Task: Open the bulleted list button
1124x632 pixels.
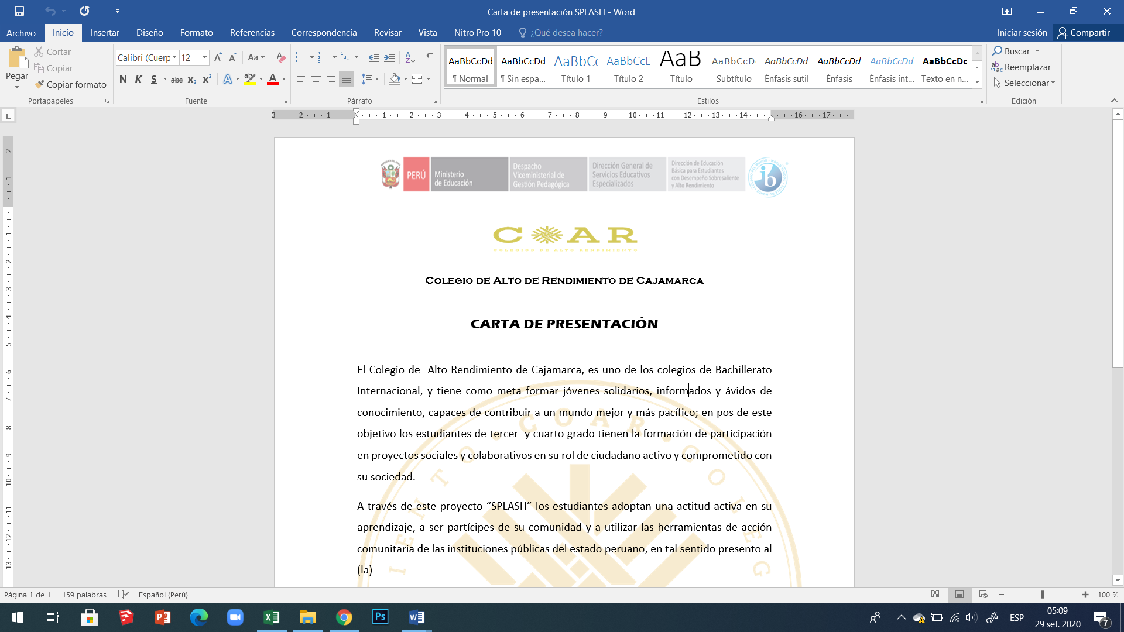Action: (301, 57)
